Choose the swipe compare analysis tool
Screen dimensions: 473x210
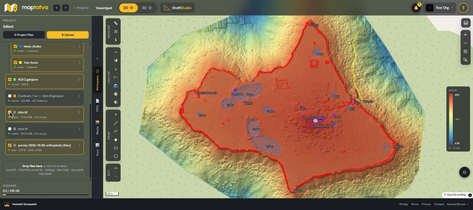pyautogui.click(x=116, y=60)
